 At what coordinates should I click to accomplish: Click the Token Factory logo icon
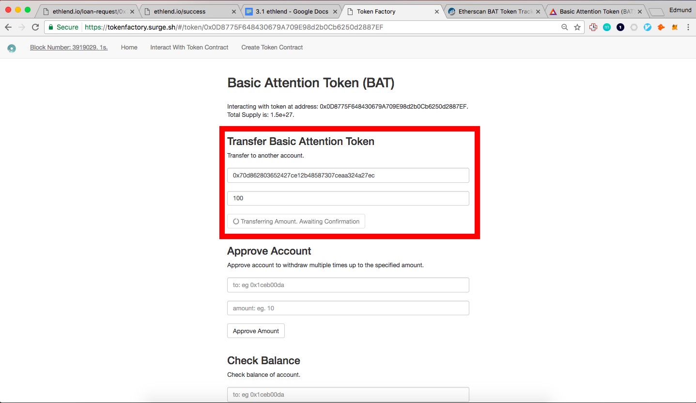12,48
